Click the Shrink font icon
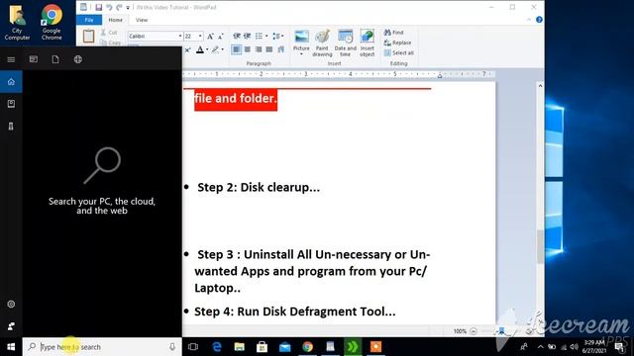 coord(221,37)
